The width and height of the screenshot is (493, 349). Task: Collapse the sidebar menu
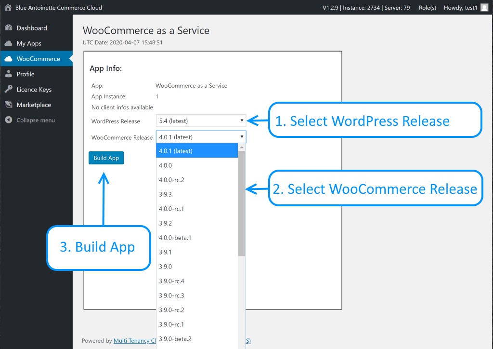(x=36, y=120)
